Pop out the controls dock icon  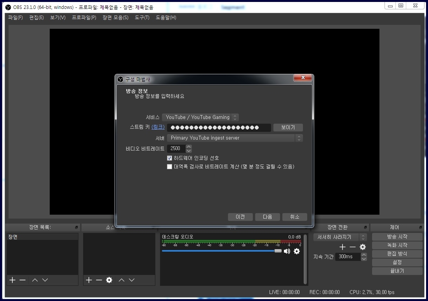[420, 227]
